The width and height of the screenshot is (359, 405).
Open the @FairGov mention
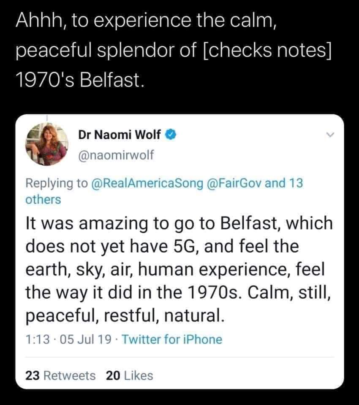tap(234, 183)
